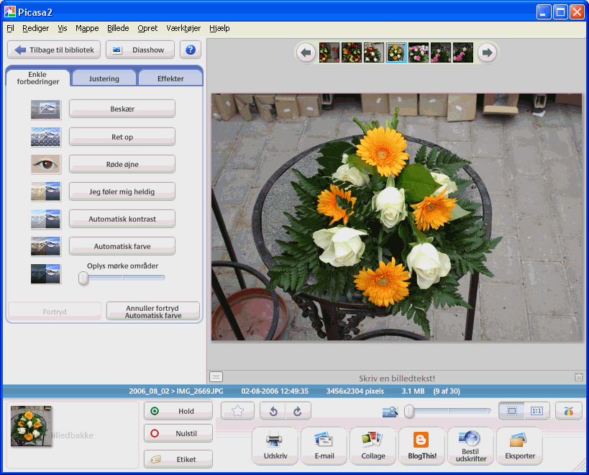Open the Billede menu
Viewport: 589px width, 475px height.
118,28
